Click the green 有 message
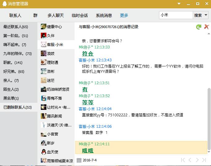This screenshot has height=166, width=211. pos(85,89)
